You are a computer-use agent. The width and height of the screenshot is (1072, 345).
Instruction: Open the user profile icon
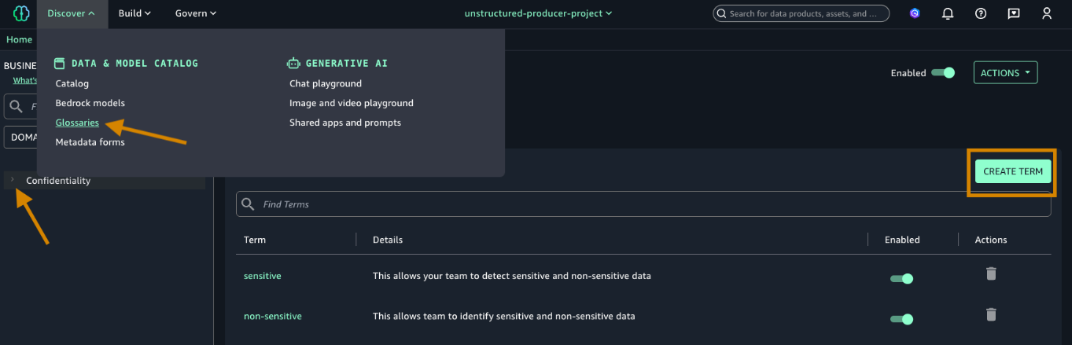(x=1046, y=13)
